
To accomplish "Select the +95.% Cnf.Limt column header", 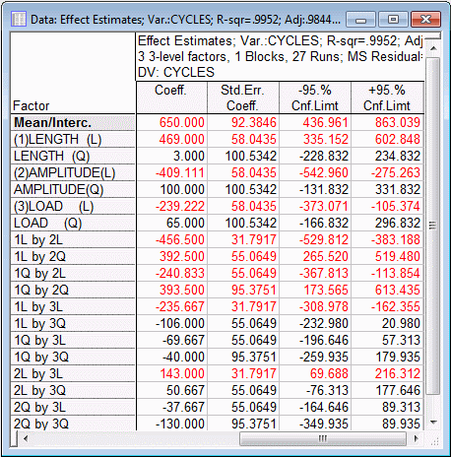I will tap(387, 98).
